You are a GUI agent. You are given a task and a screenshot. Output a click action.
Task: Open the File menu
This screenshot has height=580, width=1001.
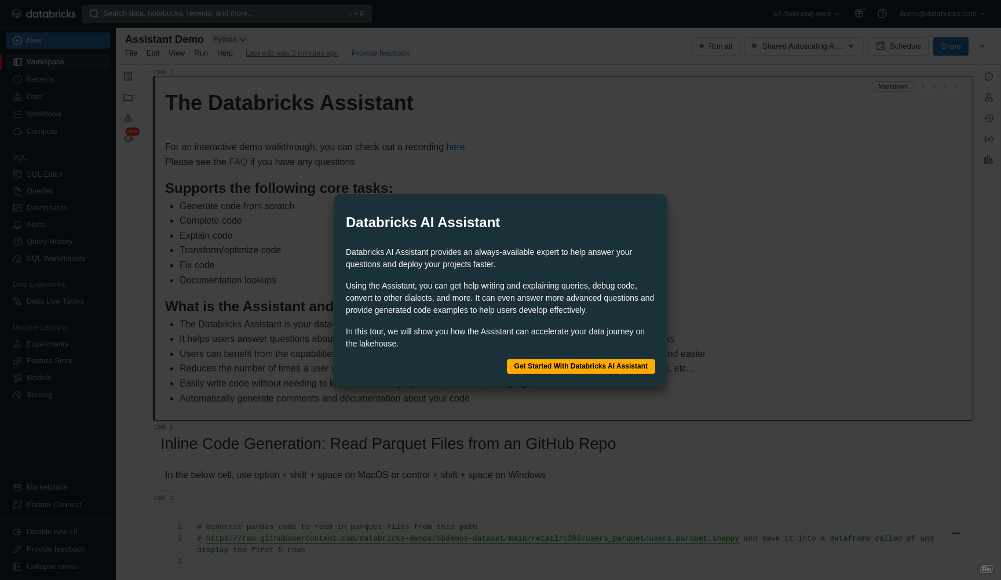click(131, 53)
